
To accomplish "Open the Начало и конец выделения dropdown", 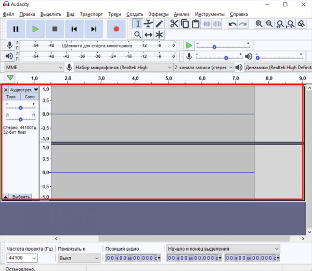I will pyautogui.click(x=223, y=249).
